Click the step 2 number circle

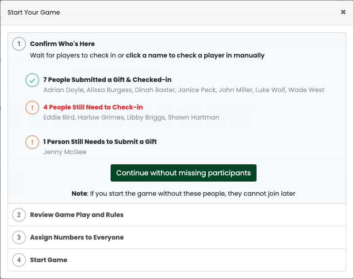[19, 215]
